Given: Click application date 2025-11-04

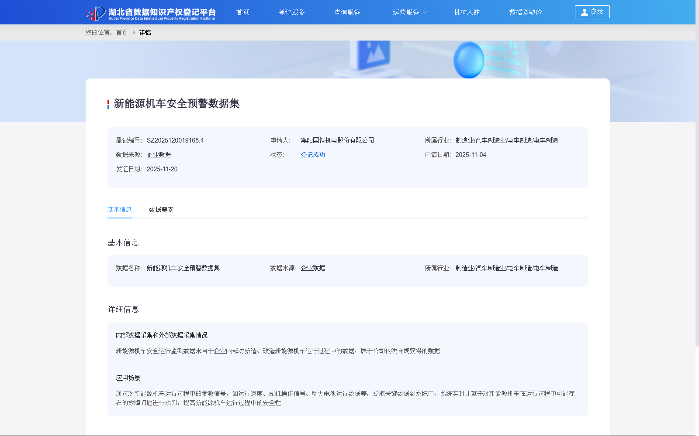Looking at the screenshot, I should click(471, 155).
